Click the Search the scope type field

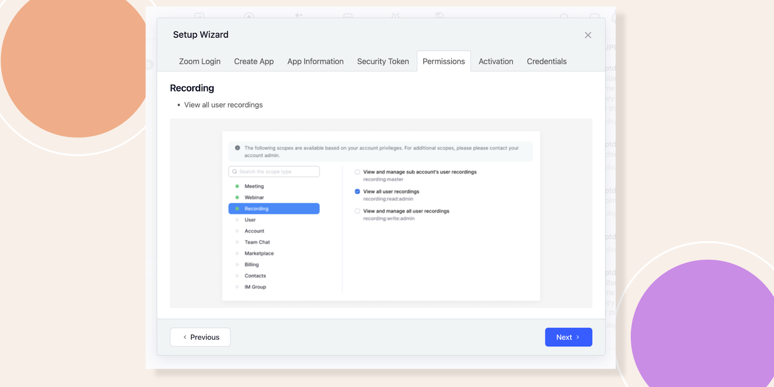pos(274,172)
